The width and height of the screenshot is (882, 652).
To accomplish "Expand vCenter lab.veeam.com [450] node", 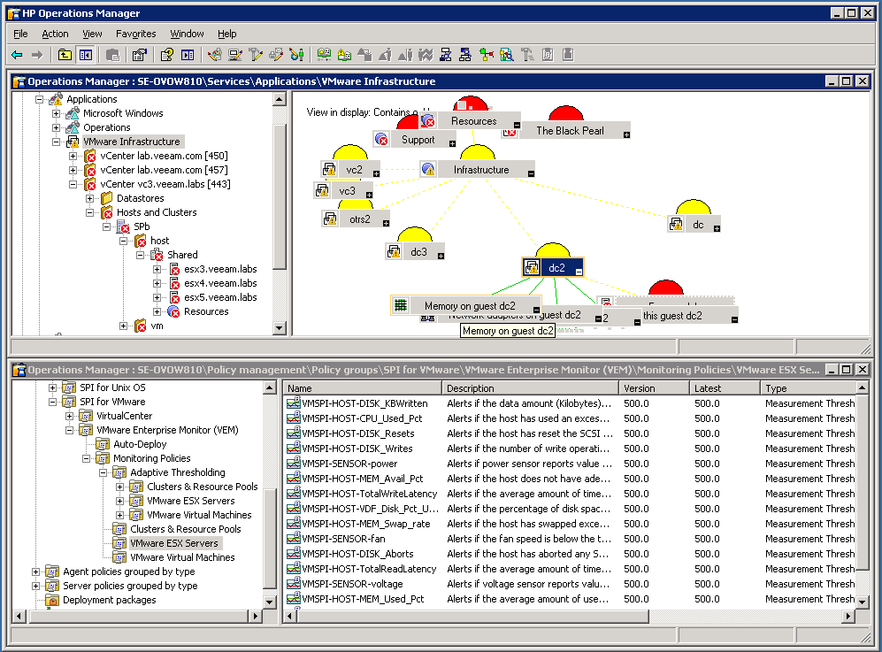I will 73,156.
